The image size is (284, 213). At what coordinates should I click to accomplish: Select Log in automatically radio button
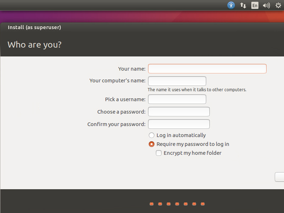152,135
